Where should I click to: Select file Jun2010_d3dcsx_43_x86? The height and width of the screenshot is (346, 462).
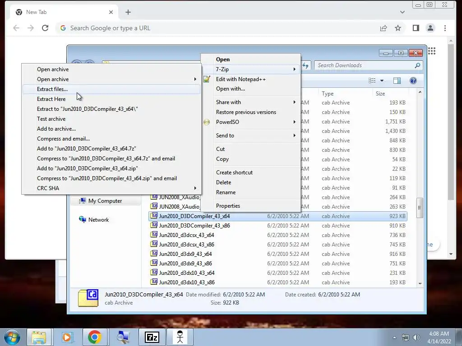[278, 245]
